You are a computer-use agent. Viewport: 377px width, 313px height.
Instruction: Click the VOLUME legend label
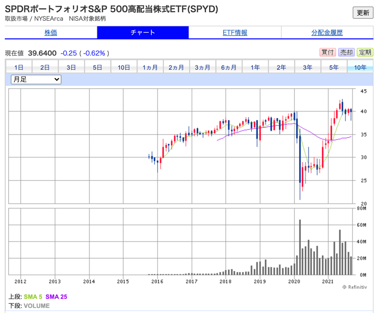pos(37,306)
